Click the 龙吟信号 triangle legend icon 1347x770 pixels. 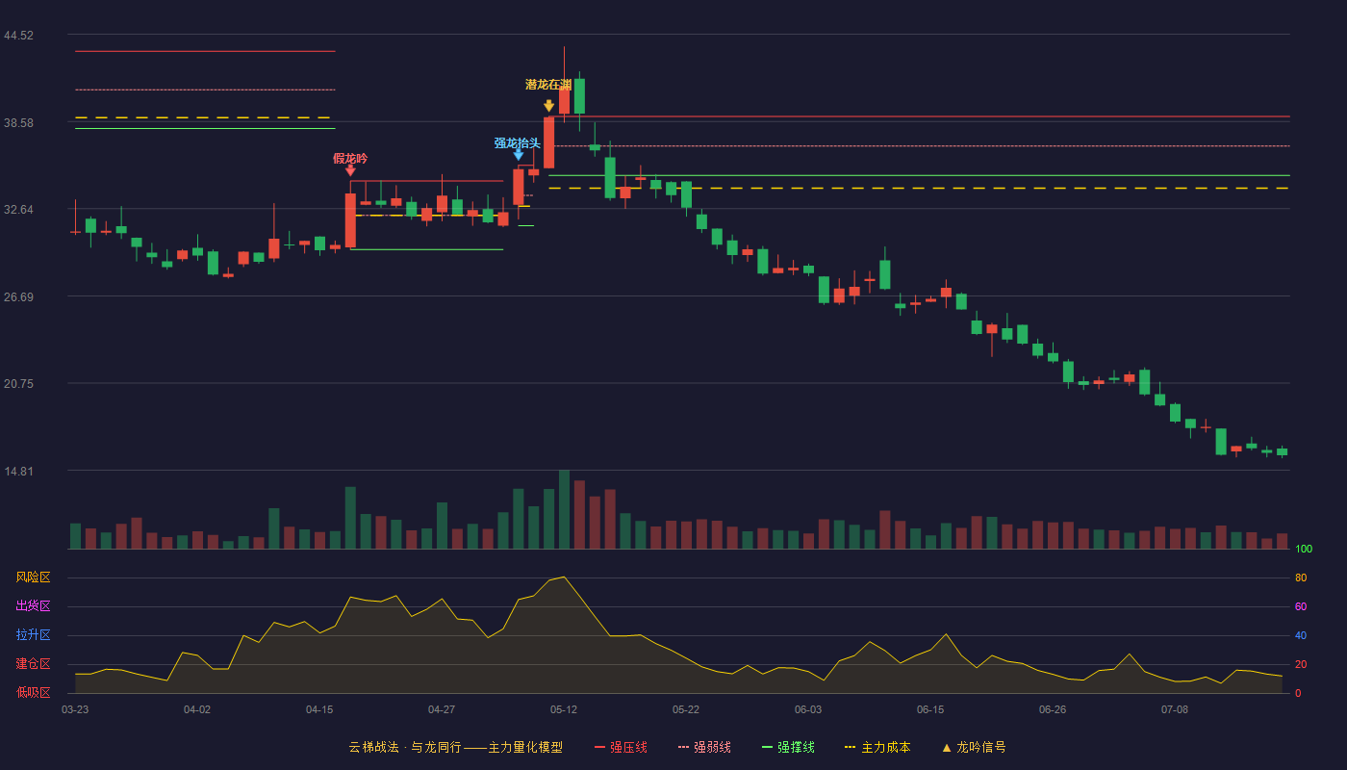pyautogui.click(x=946, y=748)
